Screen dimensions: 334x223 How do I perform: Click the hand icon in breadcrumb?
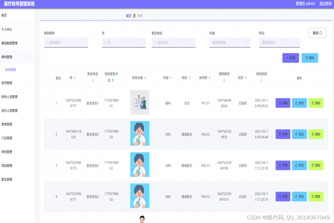[134, 16]
